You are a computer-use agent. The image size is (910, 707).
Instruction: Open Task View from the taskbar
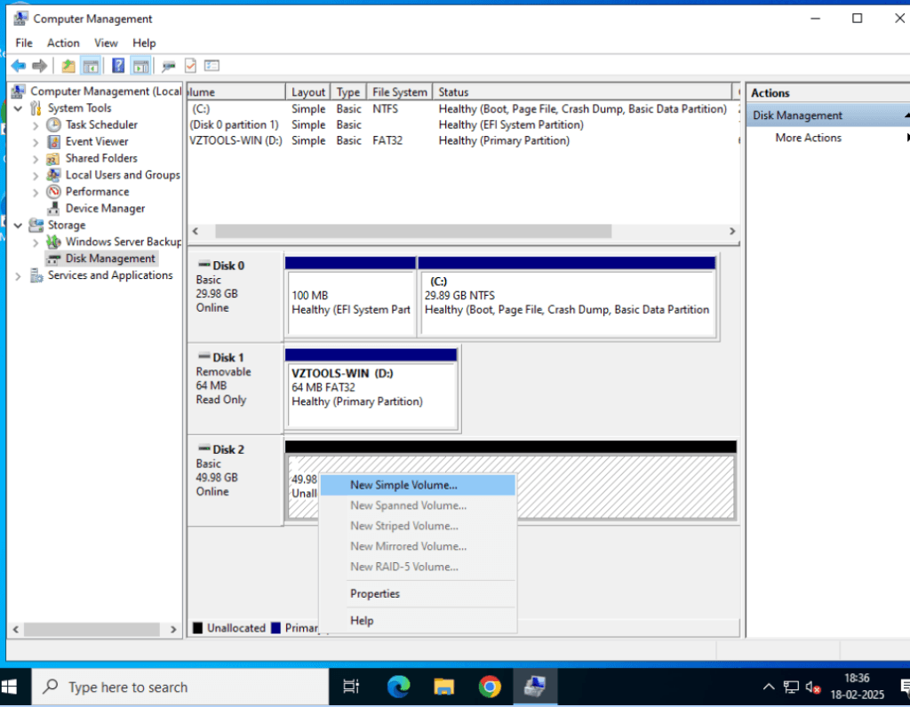[x=351, y=687]
